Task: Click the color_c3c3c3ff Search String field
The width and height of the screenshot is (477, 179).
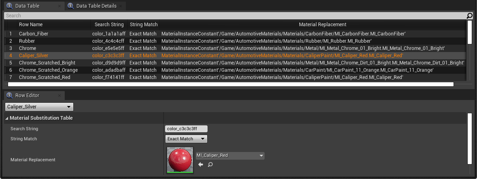Action: 186,129
